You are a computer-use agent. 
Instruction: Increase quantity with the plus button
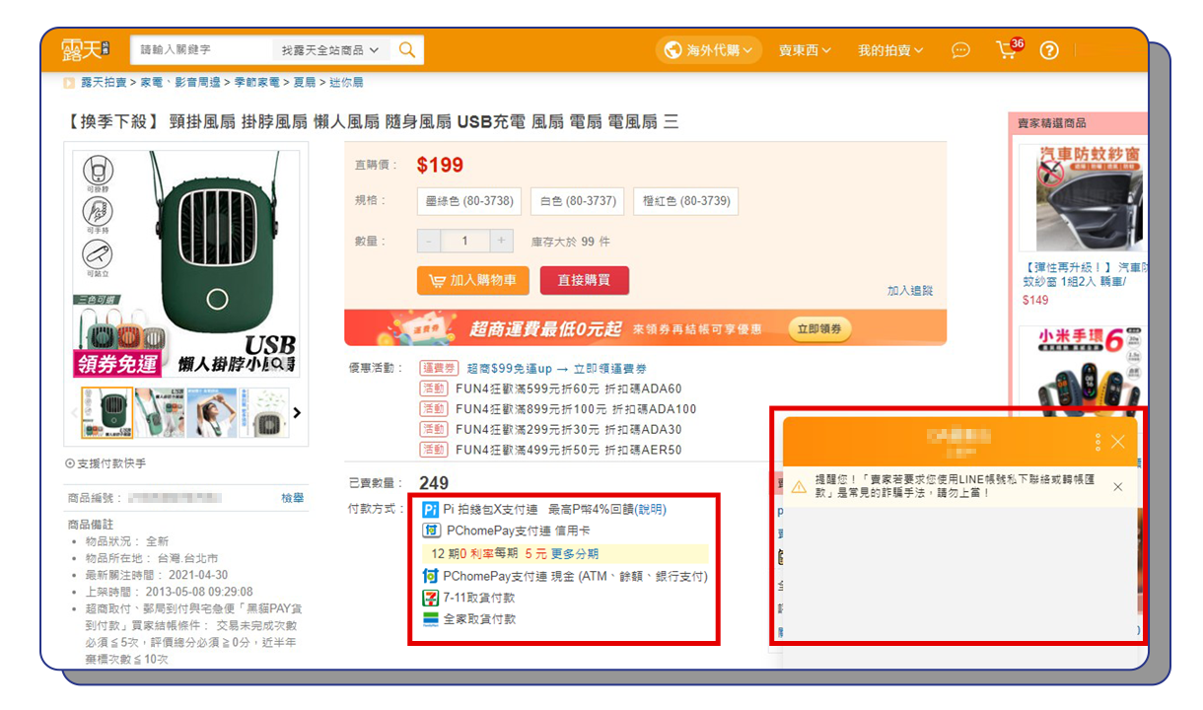[501, 241]
